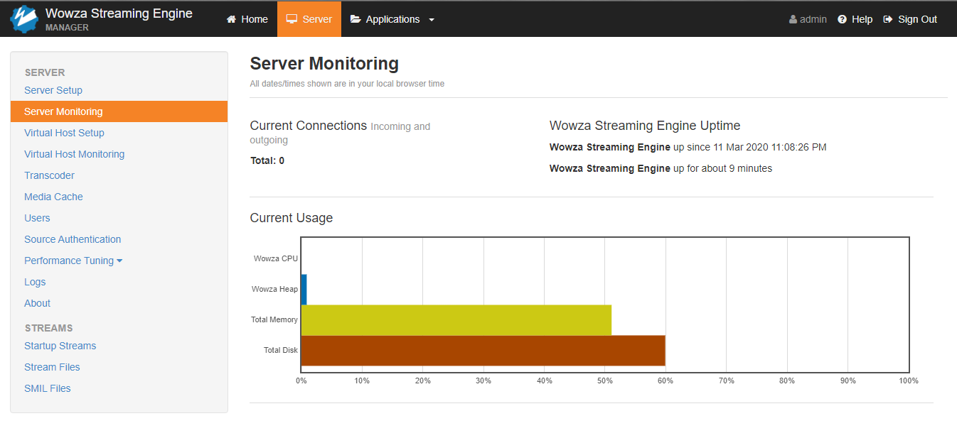Image resolution: width=957 pixels, height=438 pixels.
Task: Click the Current Connections heading
Action: pyautogui.click(x=309, y=126)
